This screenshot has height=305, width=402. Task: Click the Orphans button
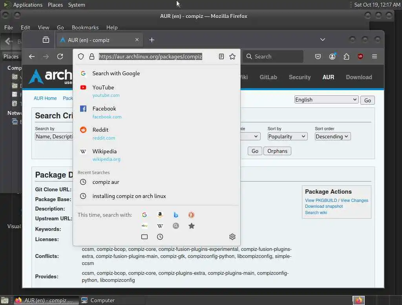pos(277,151)
